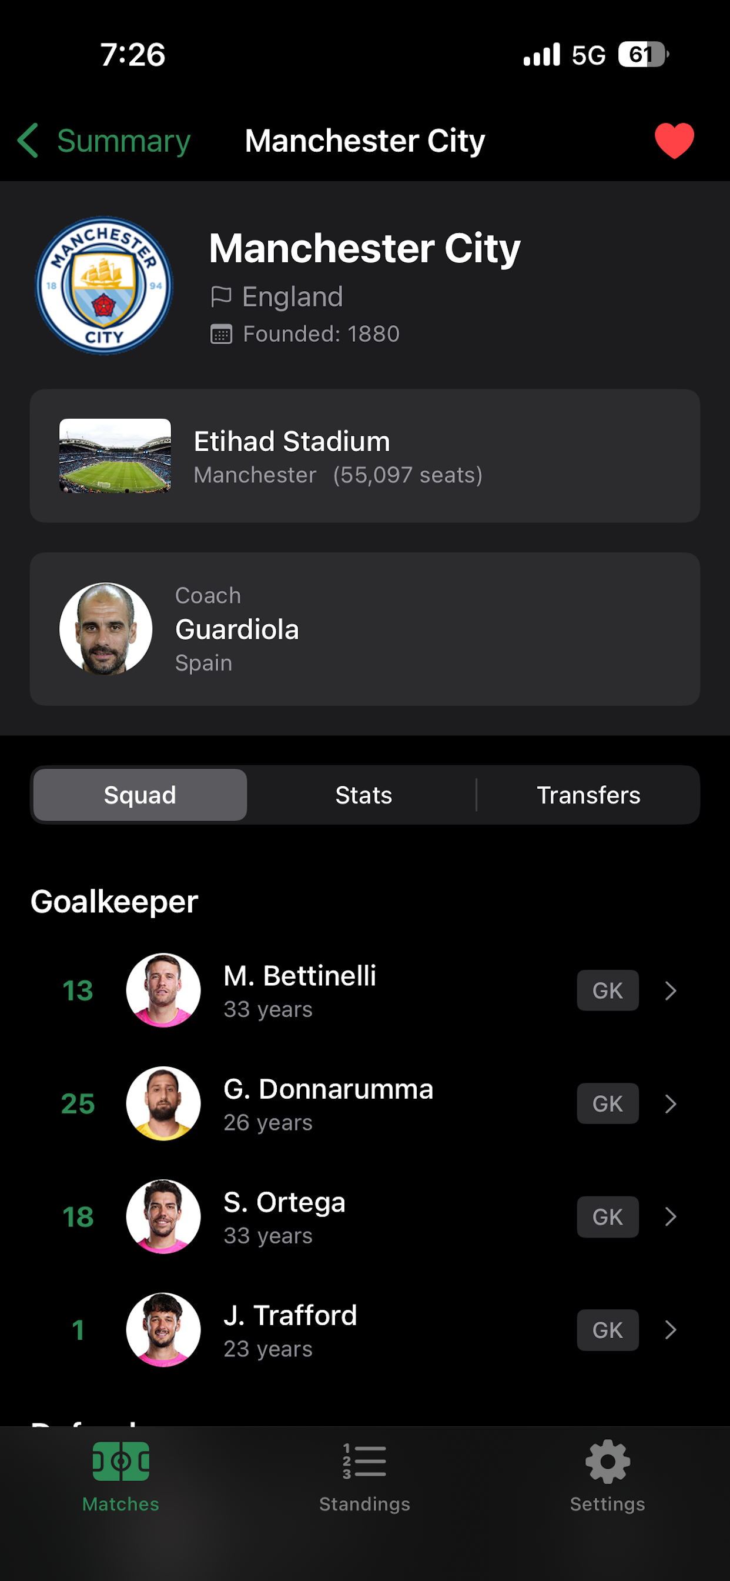This screenshot has height=1581, width=730.
Task: Tap the calendar icon beside Founded
Action: [x=221, y=335]
